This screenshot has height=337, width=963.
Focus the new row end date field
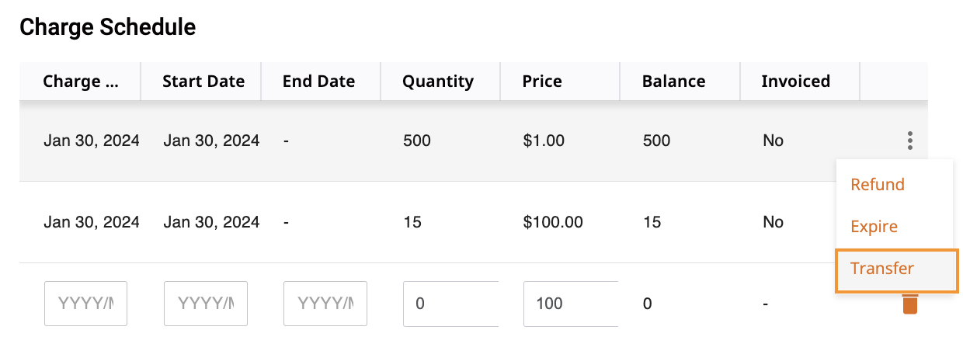[x=325, y=304]
